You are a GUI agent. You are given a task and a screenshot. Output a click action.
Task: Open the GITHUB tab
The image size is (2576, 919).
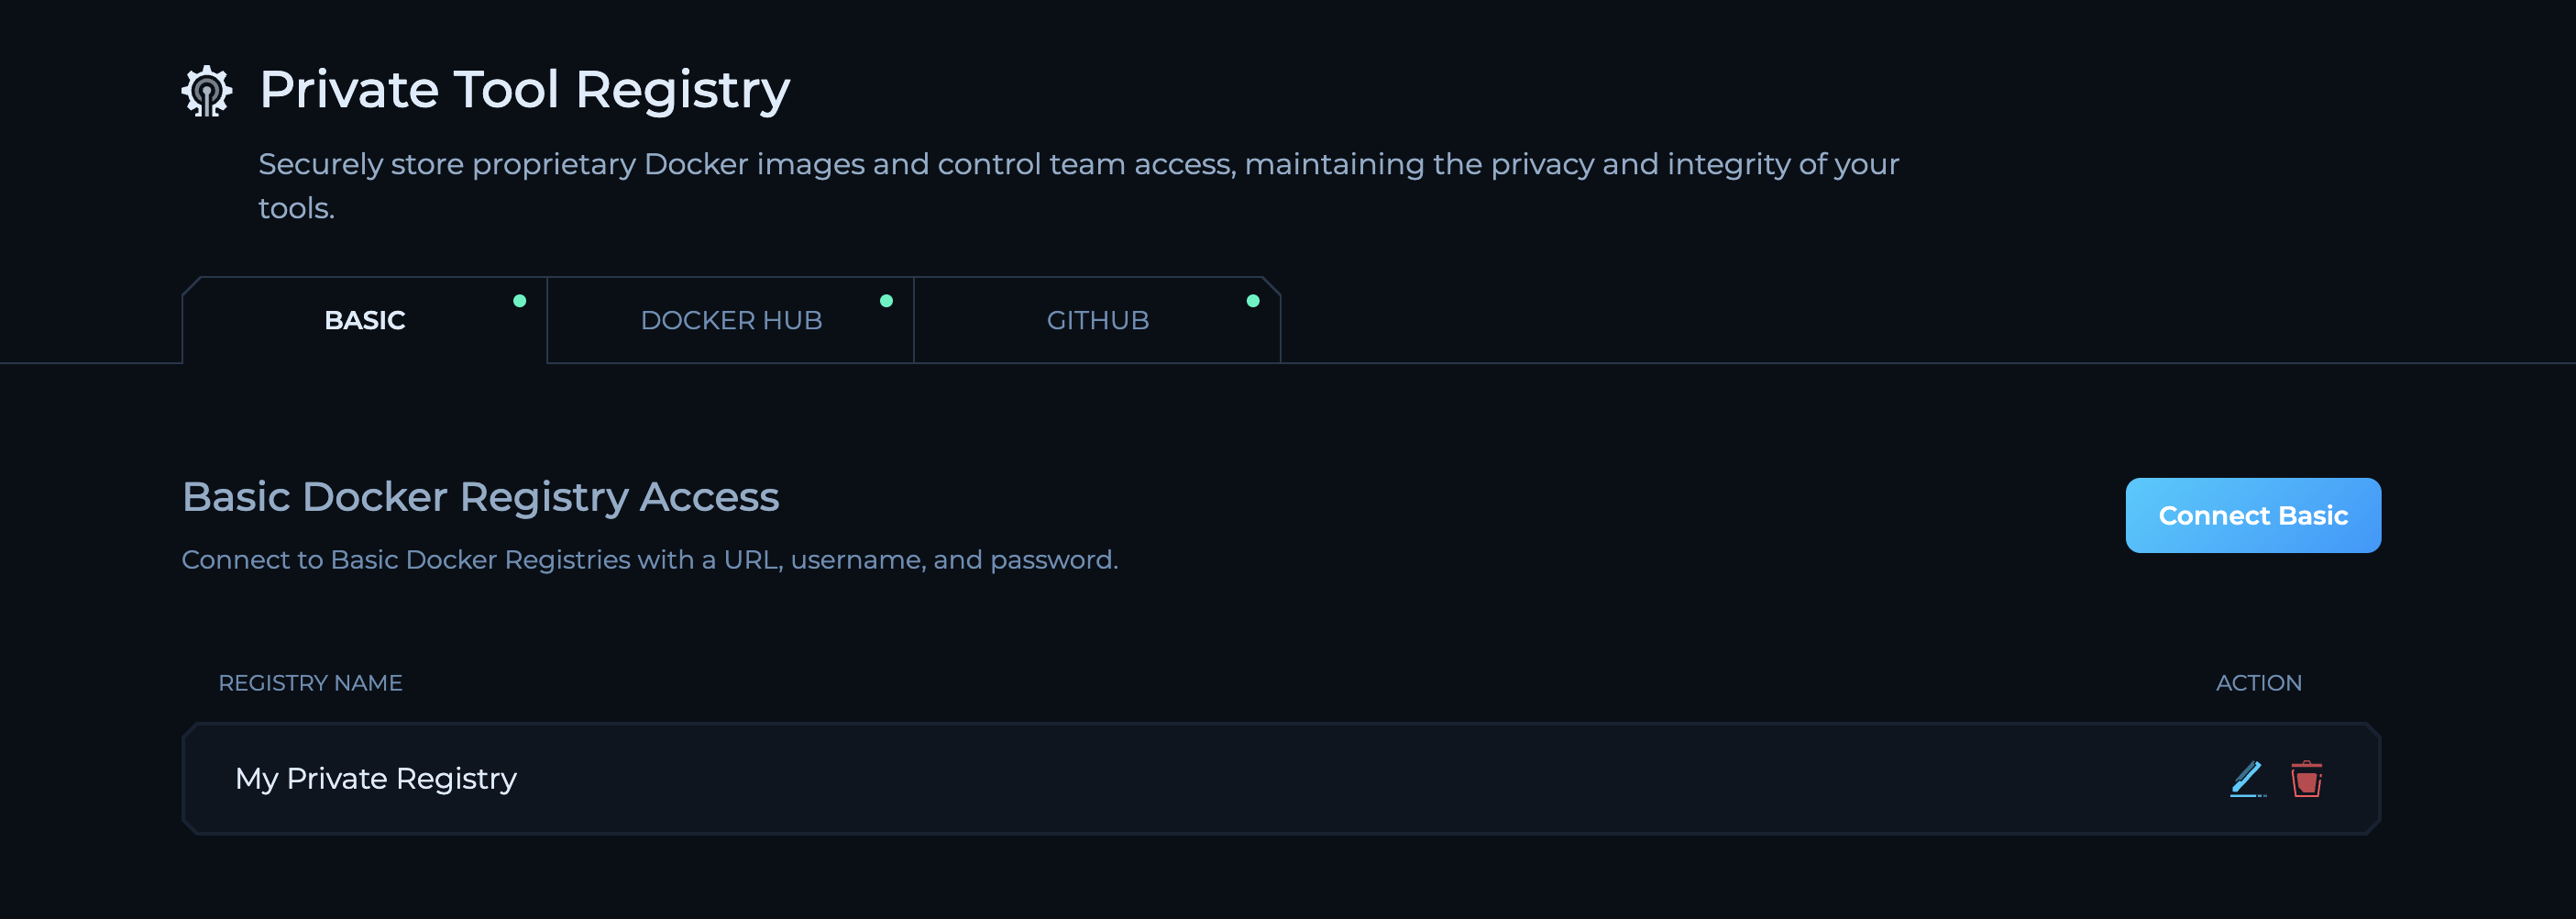pos(1097,320)
